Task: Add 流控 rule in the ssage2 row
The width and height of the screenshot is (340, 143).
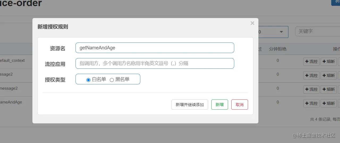Action: [311, 75]
